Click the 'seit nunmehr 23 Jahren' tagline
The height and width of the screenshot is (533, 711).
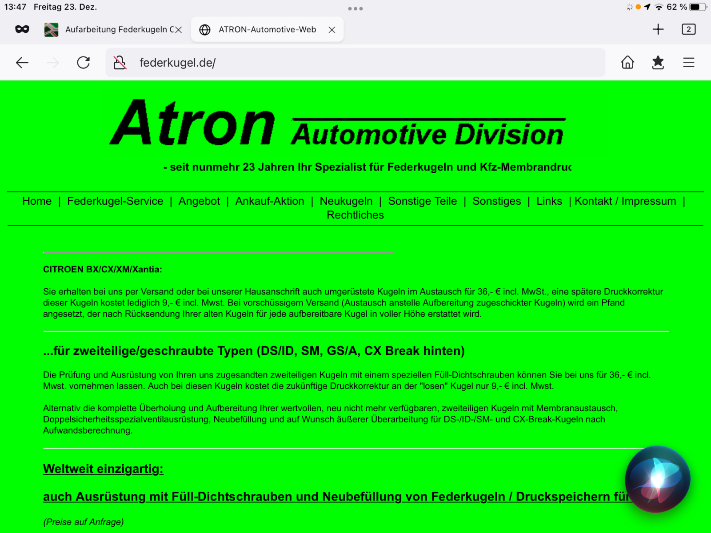(367, 167)
